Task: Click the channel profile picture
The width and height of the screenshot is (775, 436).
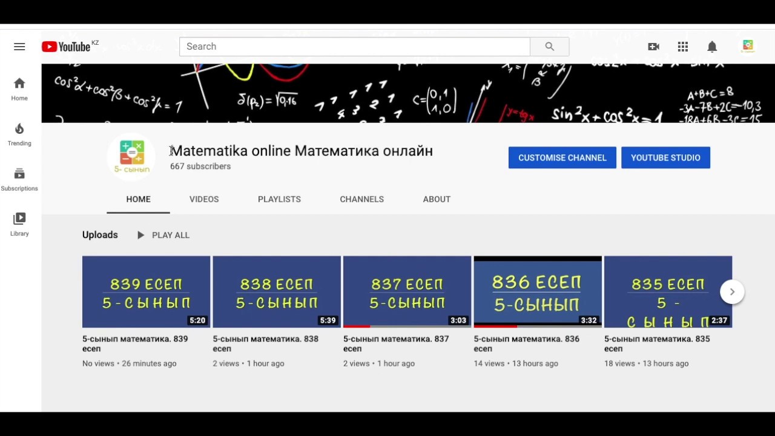Action: point(131,156)
